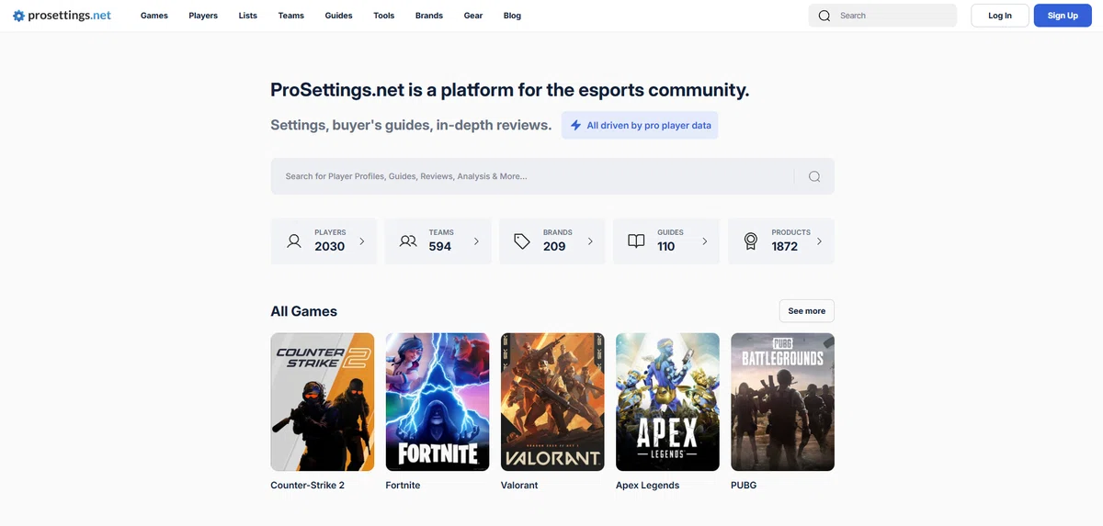The image size is (1103, 526).
Task: Expand the Teams 594 chevron arrow
Action: (476, 241)
